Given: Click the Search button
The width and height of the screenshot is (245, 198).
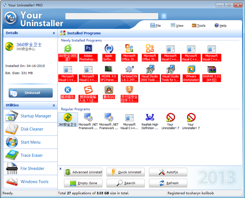Looking at the screenshot, I should tap(126, 183).
